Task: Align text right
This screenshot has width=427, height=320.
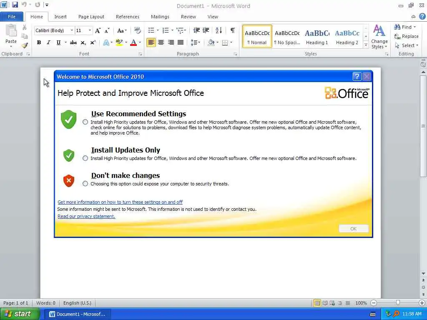Action: point(171,42)
